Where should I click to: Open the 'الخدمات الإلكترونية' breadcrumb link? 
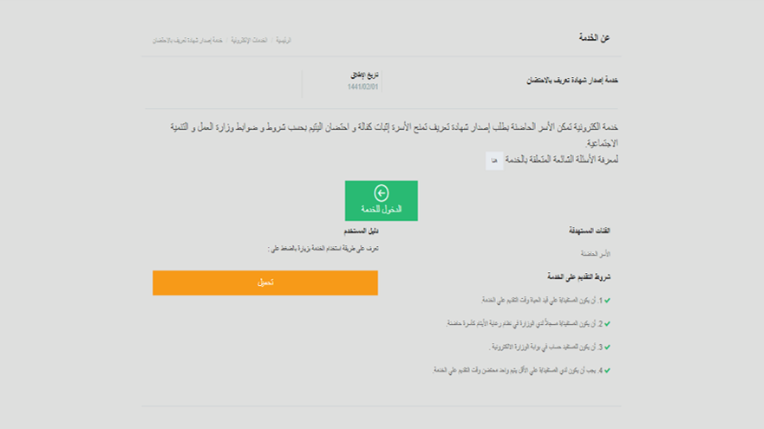[249, 41]
